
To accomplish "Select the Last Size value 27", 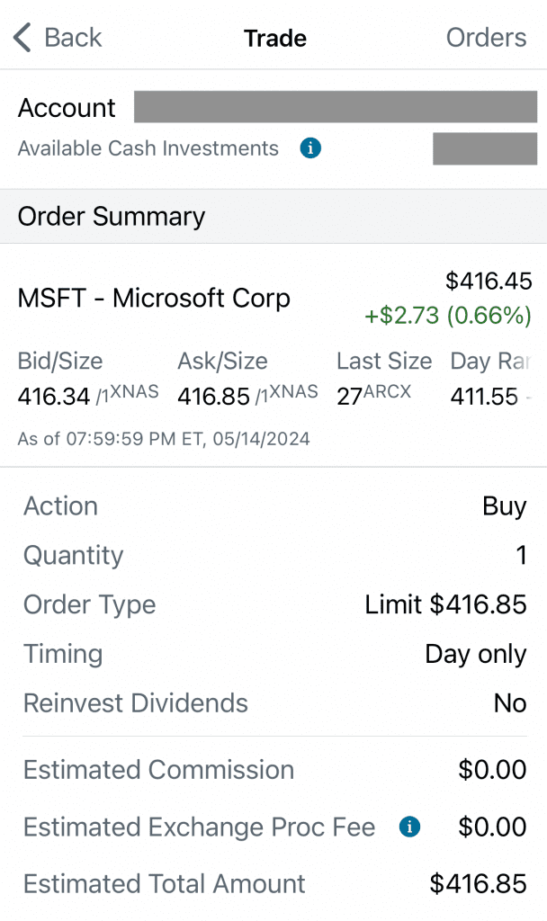I will (351, 391).
